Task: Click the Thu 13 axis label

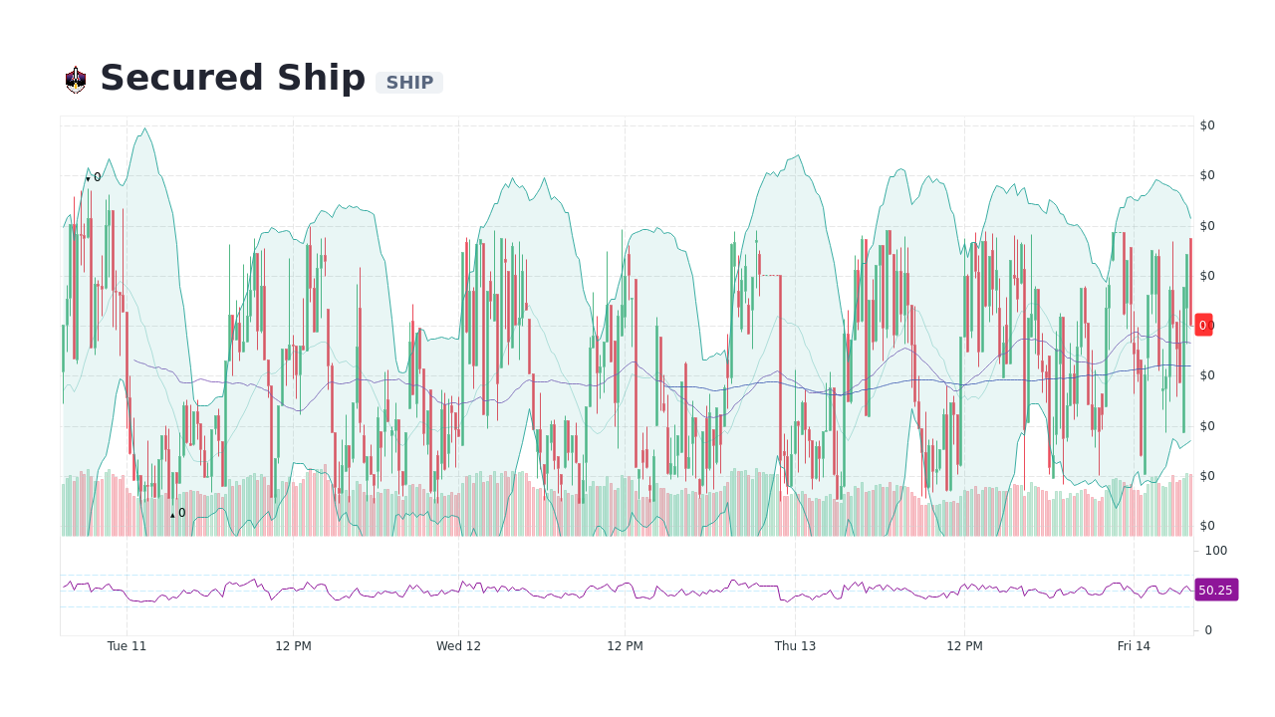Action: (x=795, y=645)
